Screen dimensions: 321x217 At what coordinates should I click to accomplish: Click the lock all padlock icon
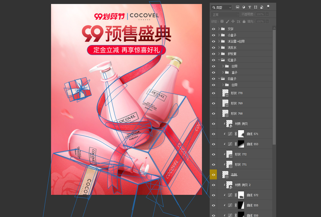(x=244, y=21)
